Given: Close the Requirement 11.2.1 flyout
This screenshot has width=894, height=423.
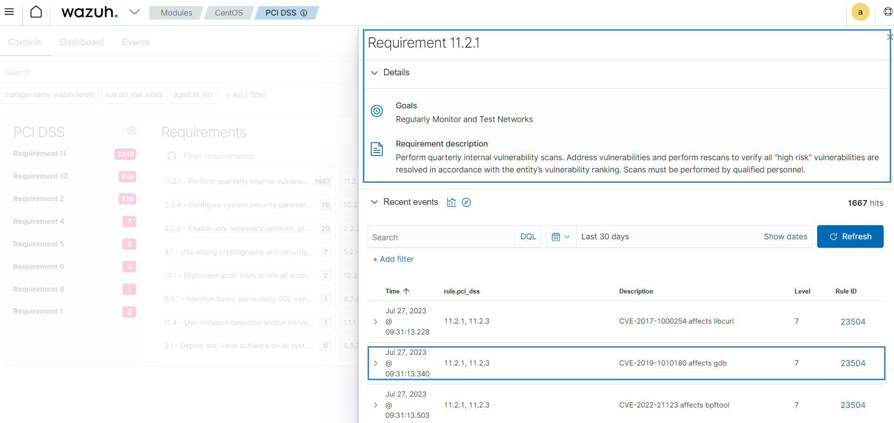Looking at the screenshot, I should (890, 37).
